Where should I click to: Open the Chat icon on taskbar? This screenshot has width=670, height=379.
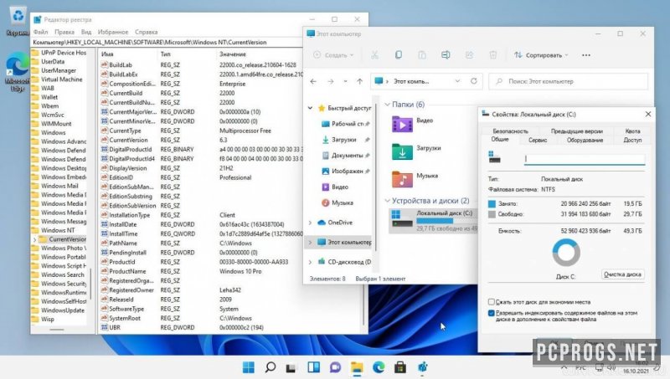pyautogui.click(x=336, y=367)
